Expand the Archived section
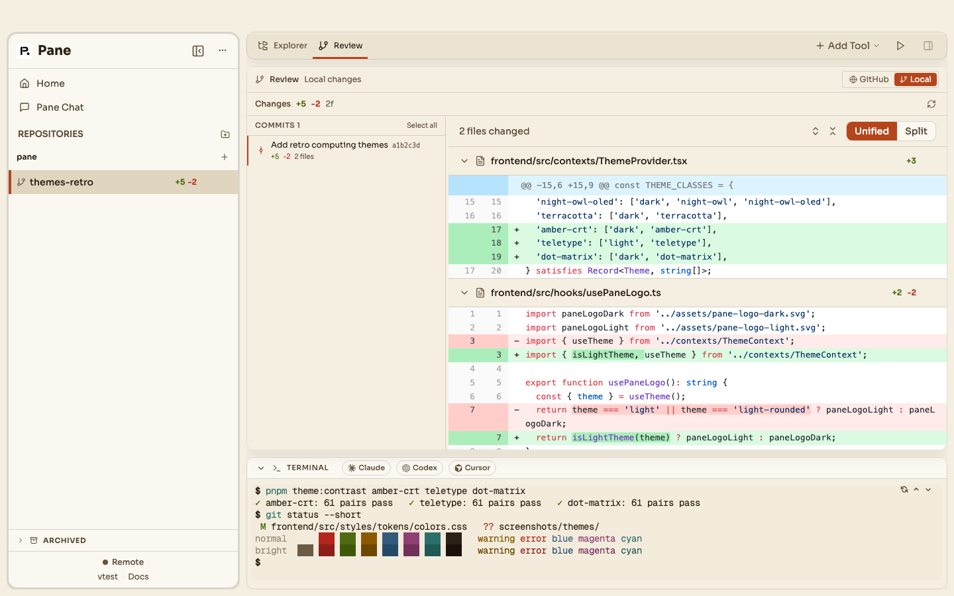The width and height of the screenshot is (954, 596). click(x=21, y=540)
